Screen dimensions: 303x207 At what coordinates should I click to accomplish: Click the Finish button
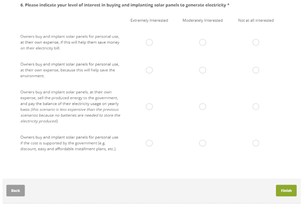(x=286, y=191)
